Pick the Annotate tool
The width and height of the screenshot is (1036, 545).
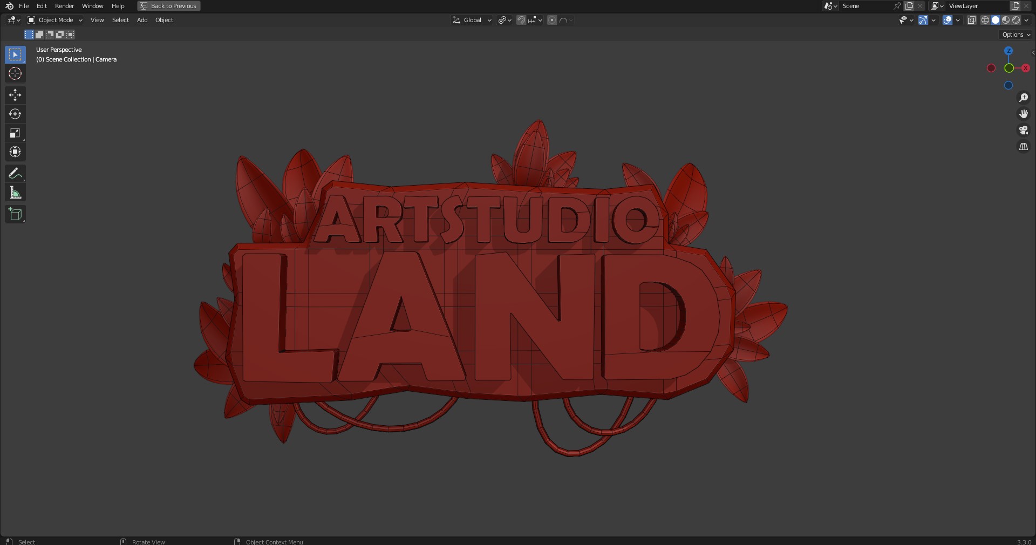[x=15, y=173]
